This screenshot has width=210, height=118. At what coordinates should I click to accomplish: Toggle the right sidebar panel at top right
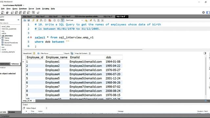tap(208, 12)
